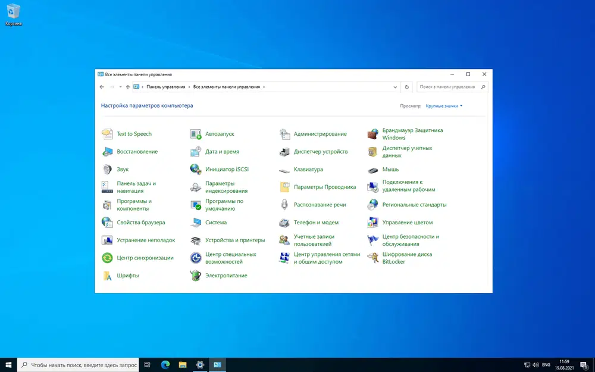
Task: Open the Просмотр: Крупные значки dropdown
Action: click(444, 106)
